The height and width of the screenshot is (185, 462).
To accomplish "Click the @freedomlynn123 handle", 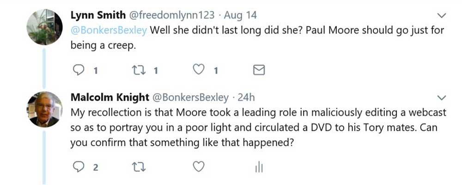I will click(170, 15).
